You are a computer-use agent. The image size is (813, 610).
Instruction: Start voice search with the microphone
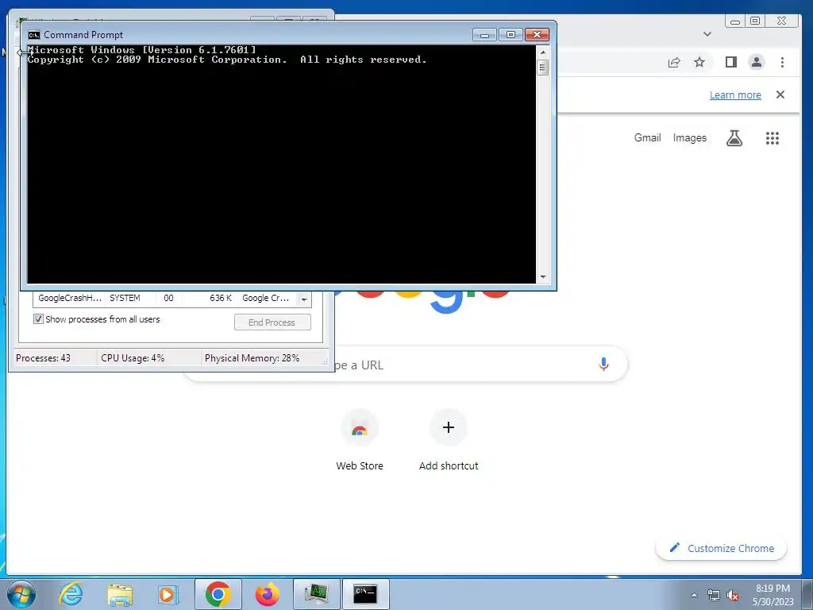tap(603, 364)
